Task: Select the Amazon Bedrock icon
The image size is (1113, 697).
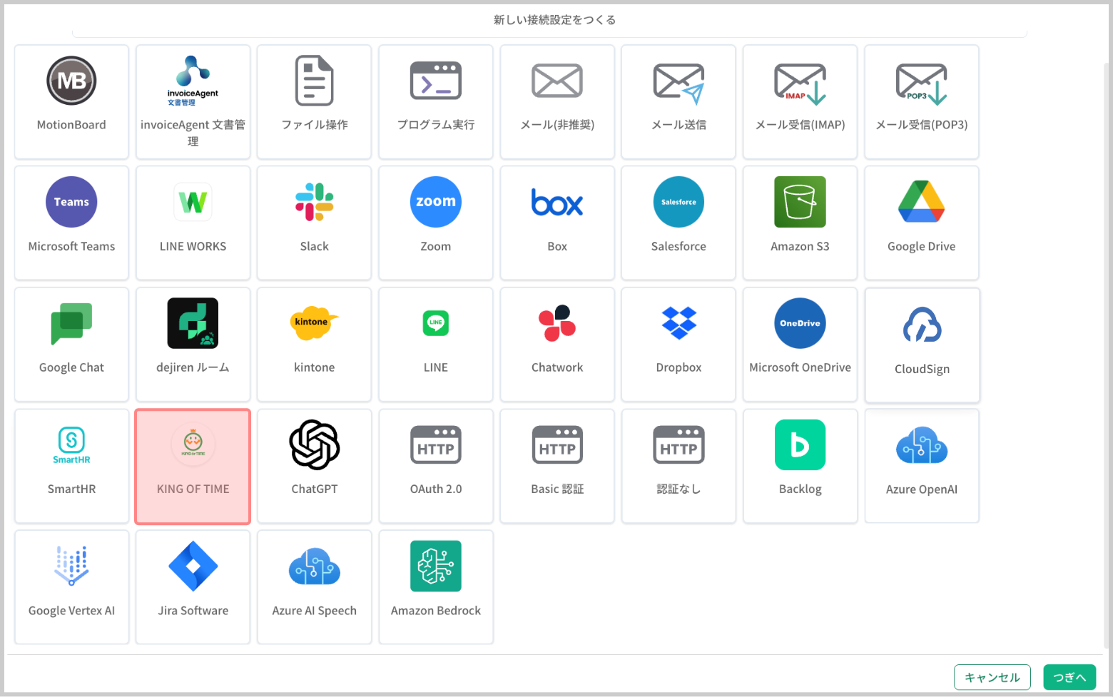Action: tap(436, 566)
